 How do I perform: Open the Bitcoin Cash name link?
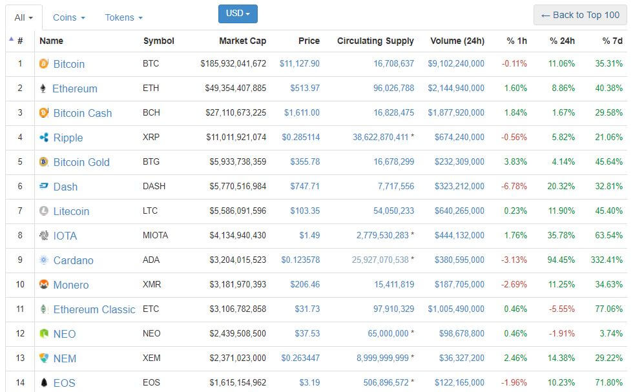coord(83,113)
